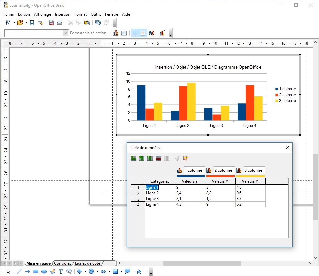The height and width of the screenshot is (276, 319).
Task: Pick the Line drawing tool
Action: pyautogui.click(x=19, y=271)
